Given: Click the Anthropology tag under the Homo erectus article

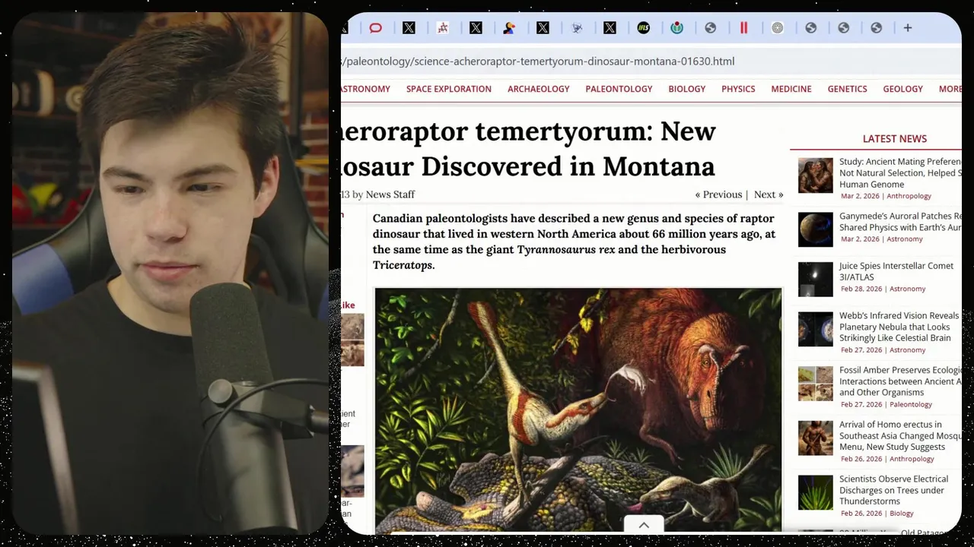Looking at the screenshot, I should point(912,459).
